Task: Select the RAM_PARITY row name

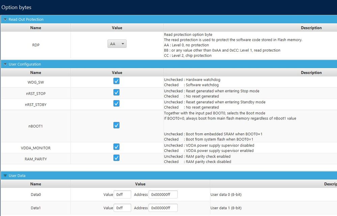Action: pyautogui.click(x=36, y=159)
